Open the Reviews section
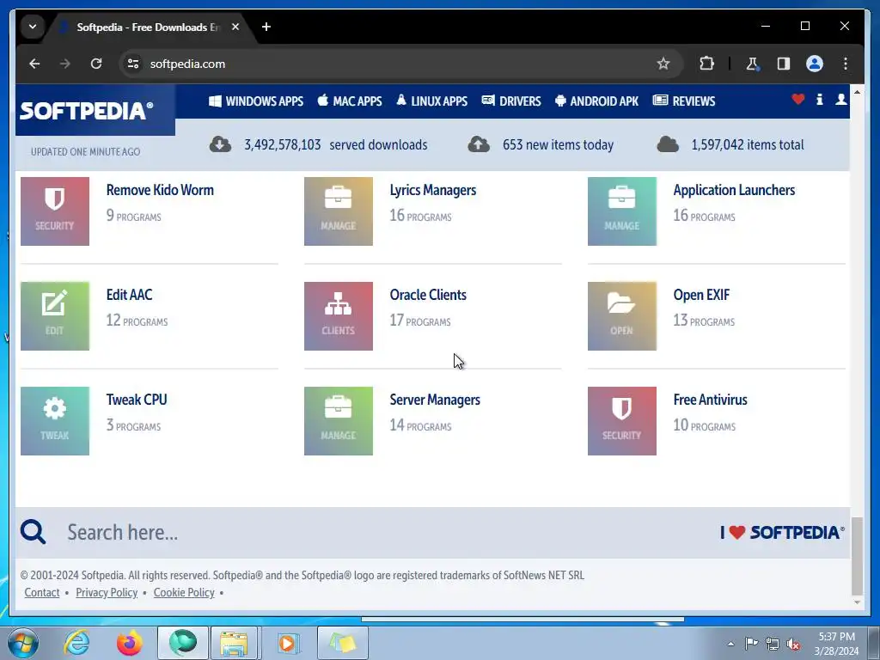 pos(684,101)
